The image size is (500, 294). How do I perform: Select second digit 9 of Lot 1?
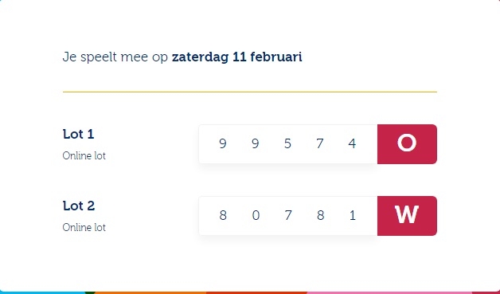pyautogui.click(x=255, y=143)
